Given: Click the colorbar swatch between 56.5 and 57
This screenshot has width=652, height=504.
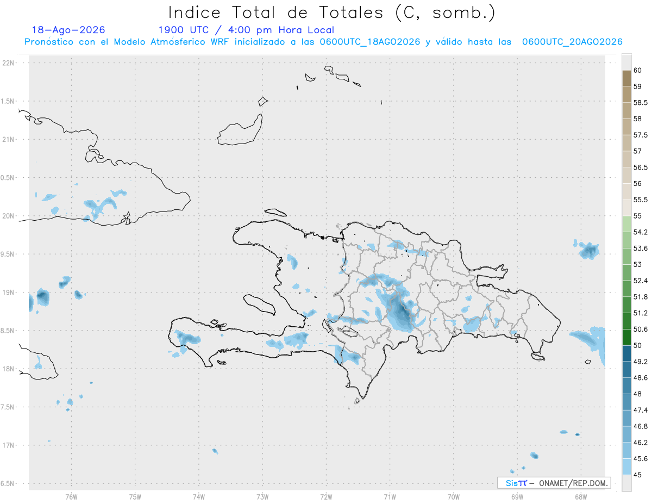Looking at the screenshot, I should tap(626, 159).
